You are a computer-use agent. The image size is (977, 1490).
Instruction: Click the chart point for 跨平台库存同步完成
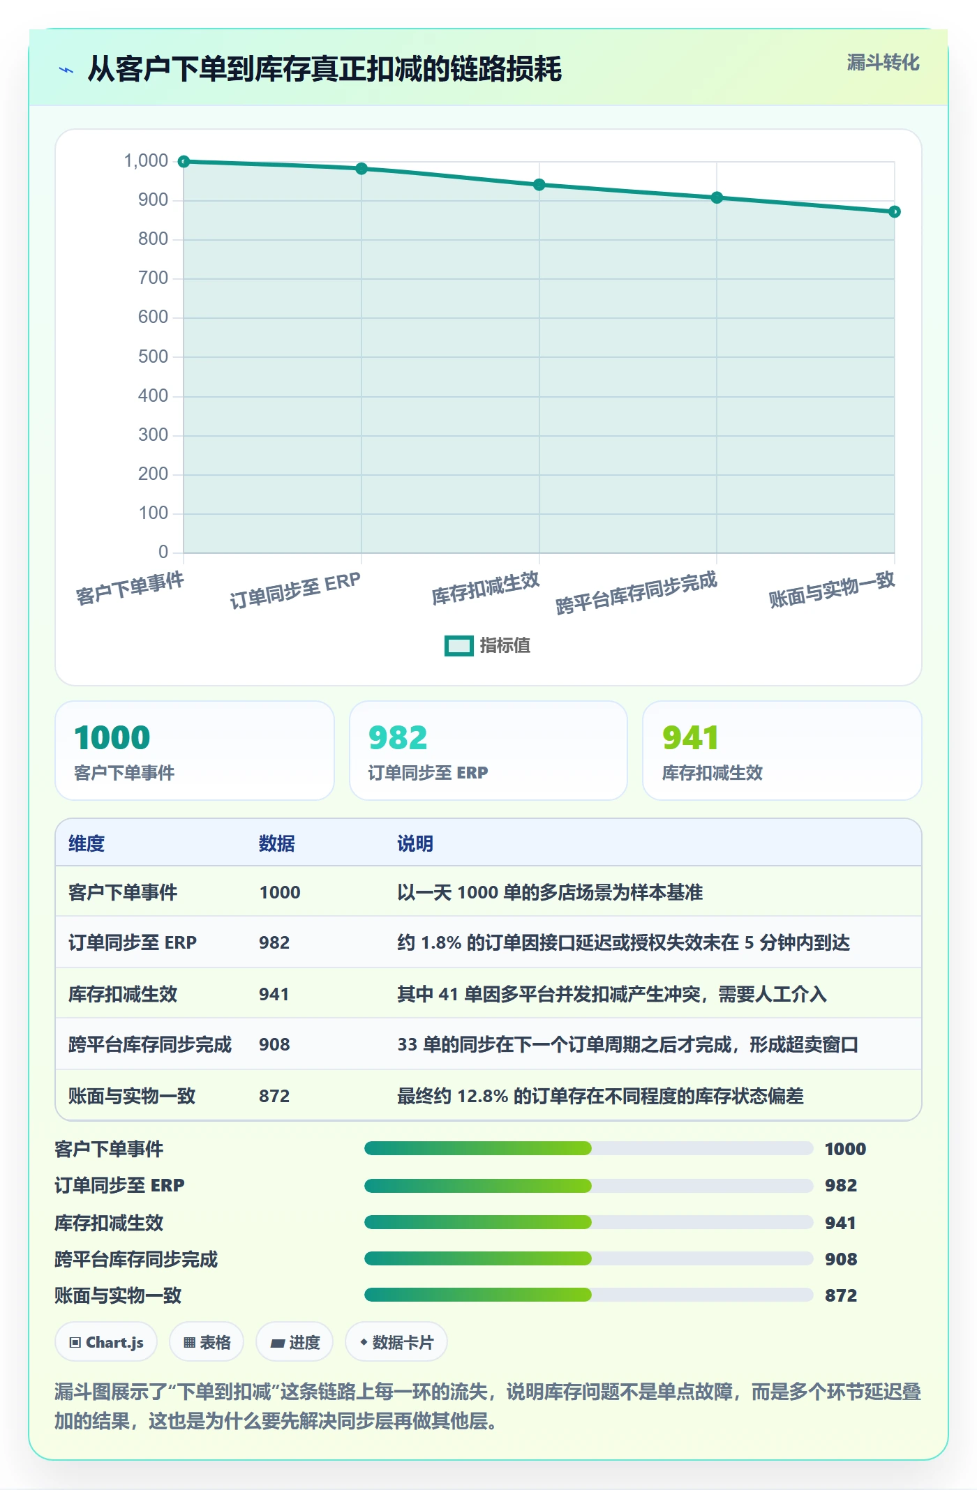tap(717, 198)
